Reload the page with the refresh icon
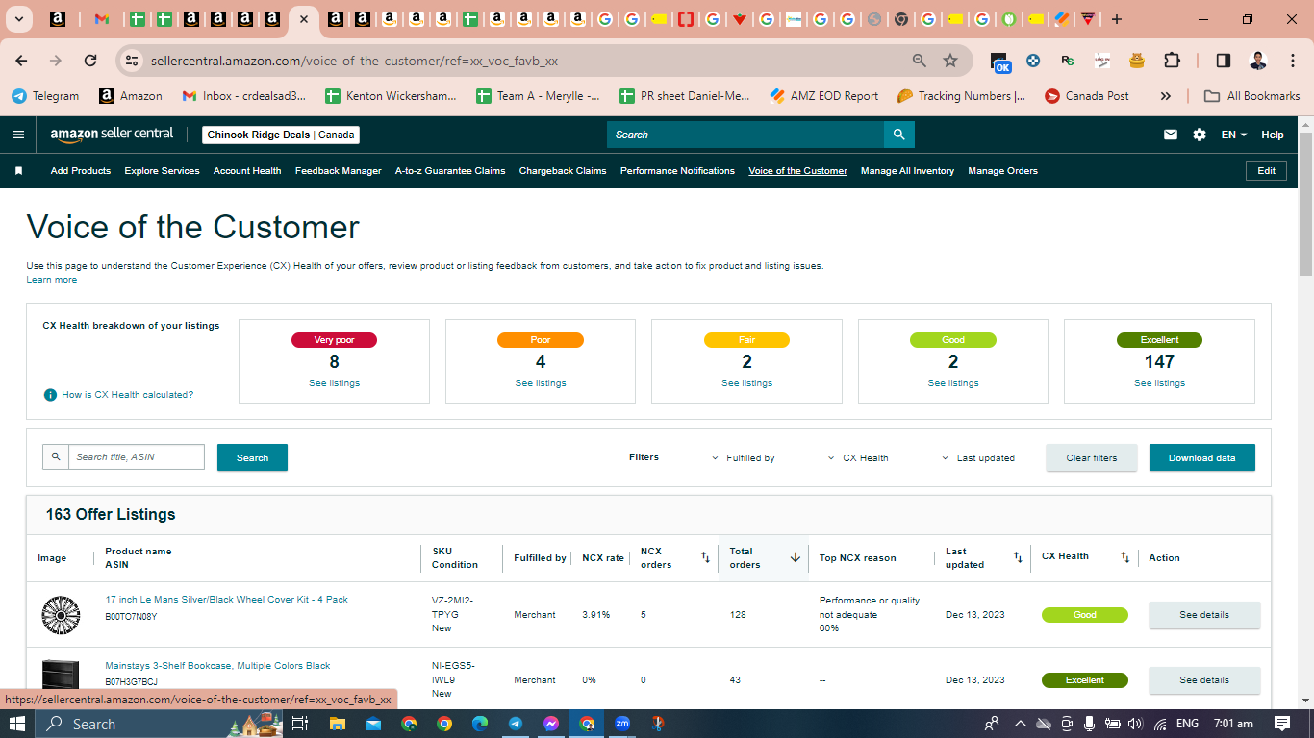 click(90, 61)
